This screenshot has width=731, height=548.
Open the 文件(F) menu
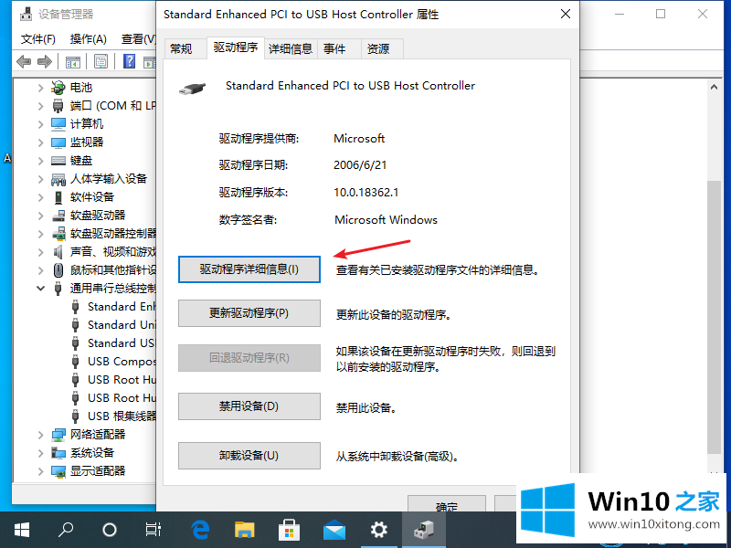[x=38, y=39]
